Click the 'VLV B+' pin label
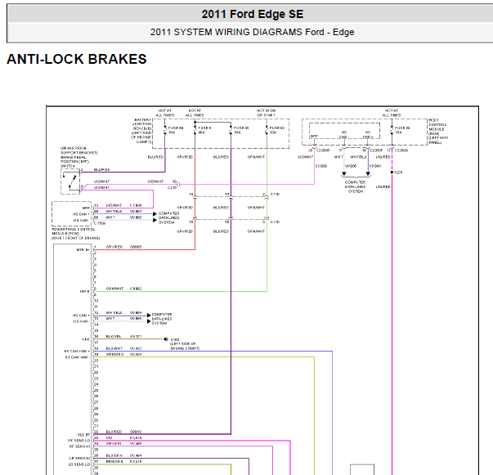 (83, 435)
